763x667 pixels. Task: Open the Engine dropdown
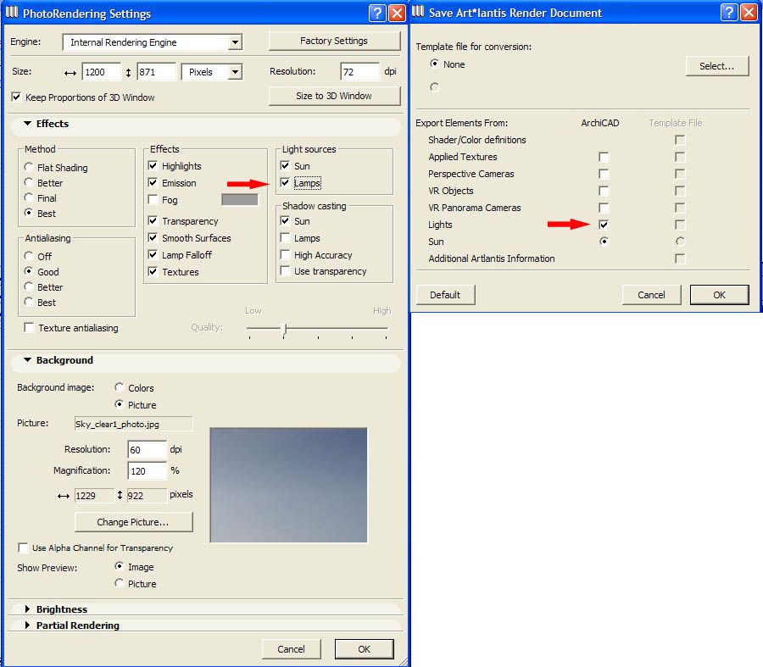[235, 42]
